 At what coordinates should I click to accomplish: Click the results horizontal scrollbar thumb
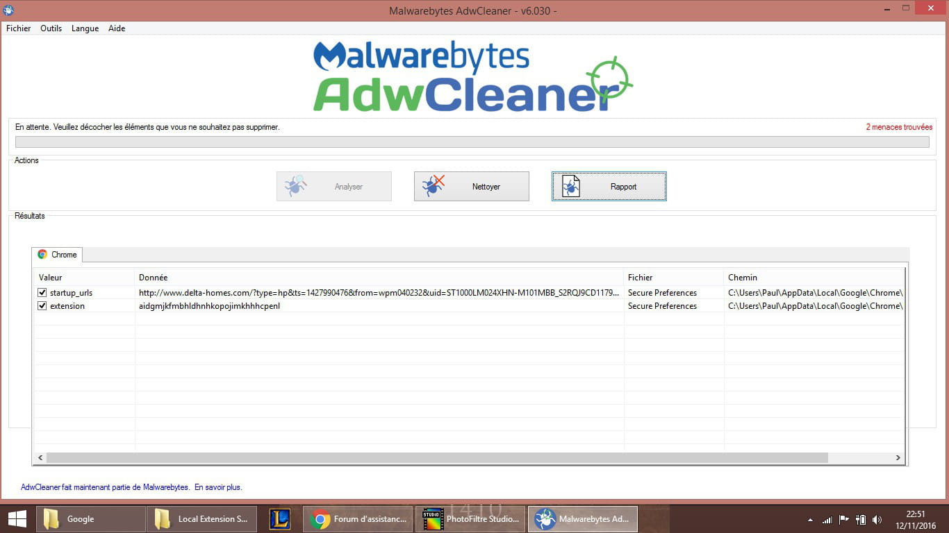[x=437, y=457]
